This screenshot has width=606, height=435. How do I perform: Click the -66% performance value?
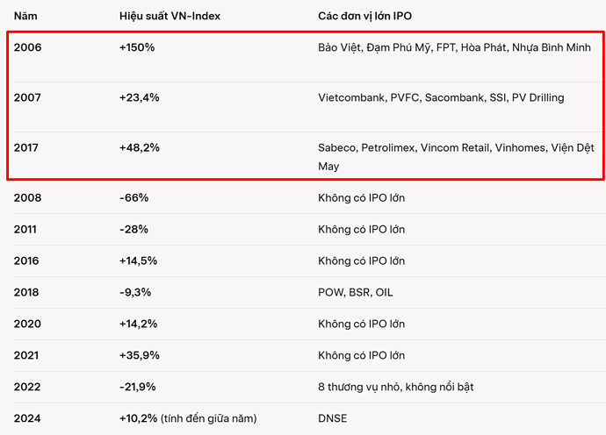coord(133,198)
